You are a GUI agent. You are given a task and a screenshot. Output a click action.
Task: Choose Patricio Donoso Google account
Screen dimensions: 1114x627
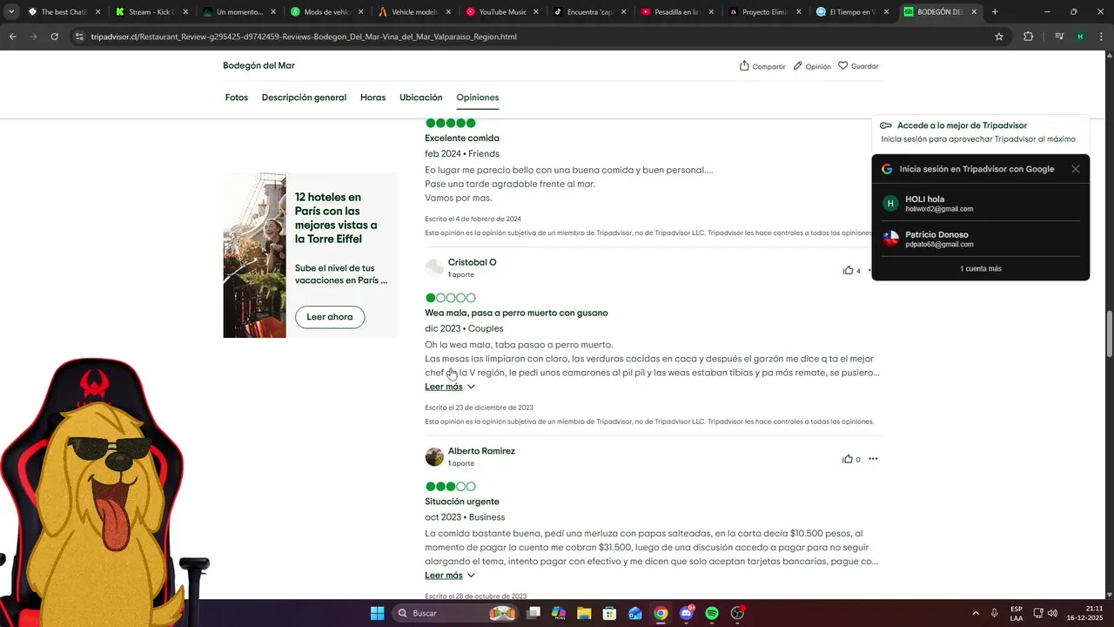980,239
